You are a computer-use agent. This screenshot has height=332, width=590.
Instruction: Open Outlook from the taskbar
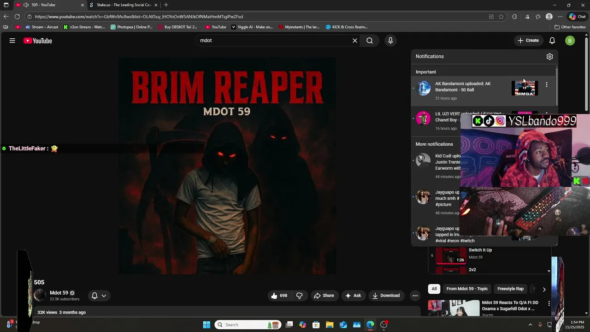(343, 325)
